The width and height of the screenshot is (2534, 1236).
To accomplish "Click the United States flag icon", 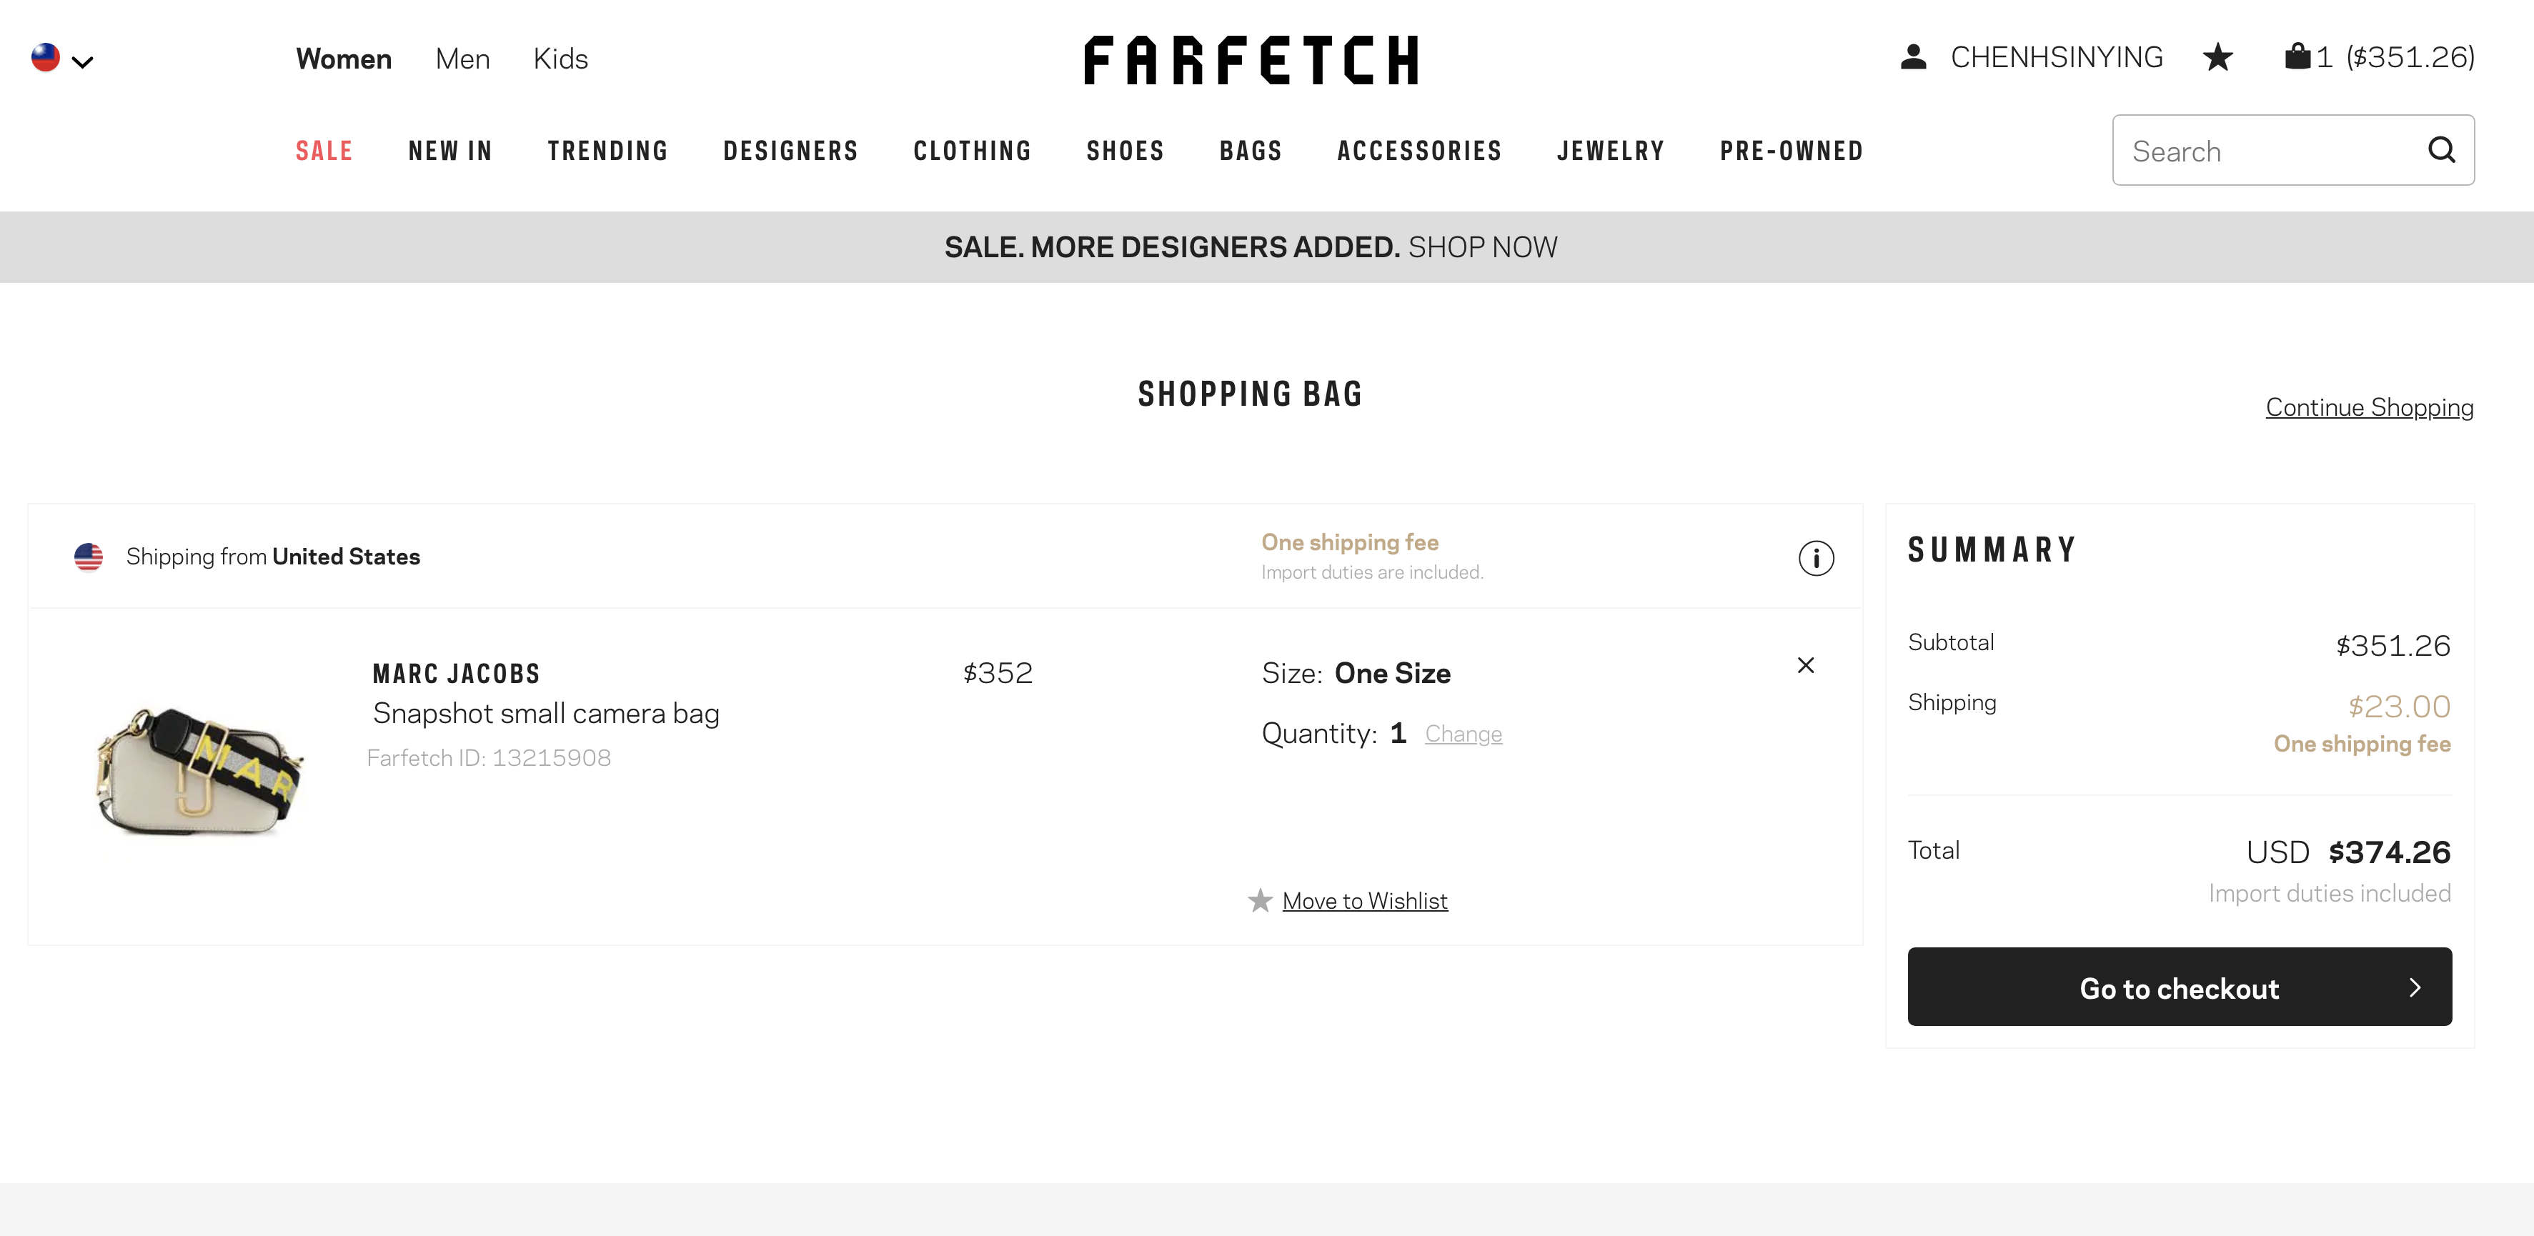I will pos(89,557).
